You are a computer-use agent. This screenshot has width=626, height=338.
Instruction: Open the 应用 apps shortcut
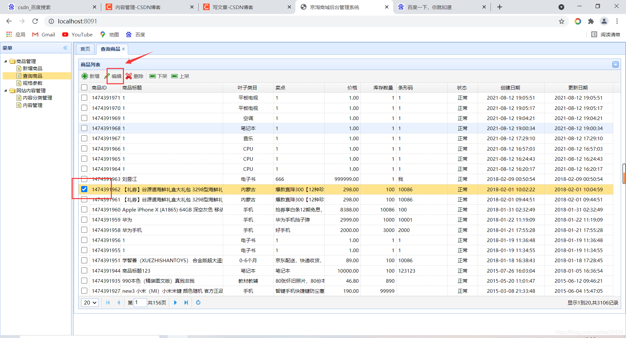tap(16, 34)
